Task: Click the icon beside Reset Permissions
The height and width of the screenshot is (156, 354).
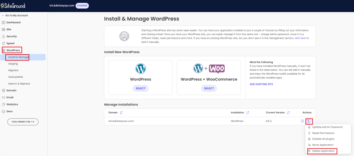Action: [x=309, y=133]
